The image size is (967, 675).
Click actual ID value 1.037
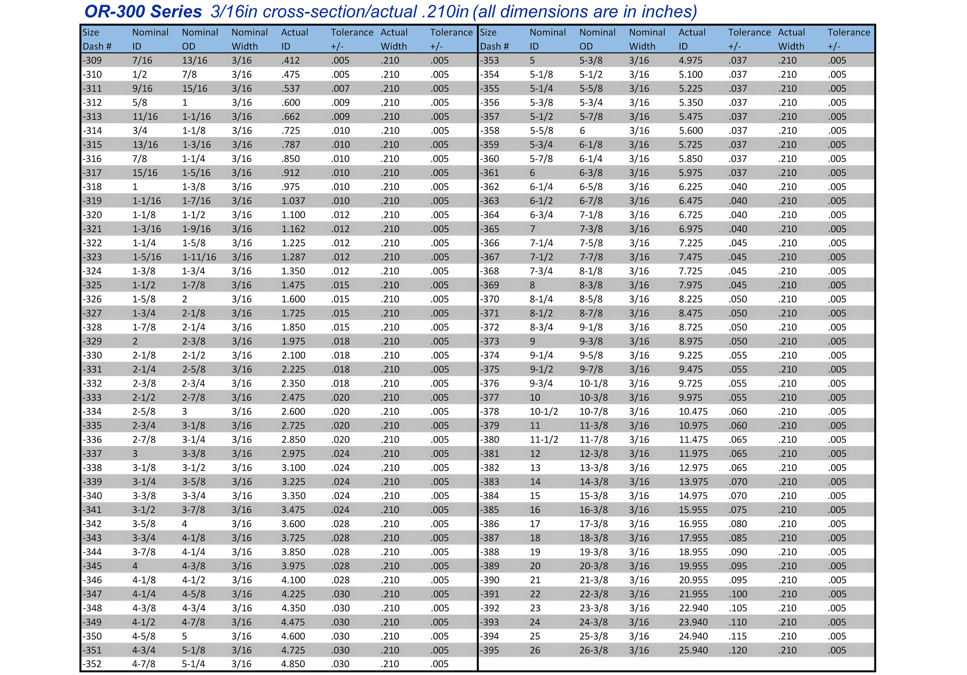click(293, 201)
